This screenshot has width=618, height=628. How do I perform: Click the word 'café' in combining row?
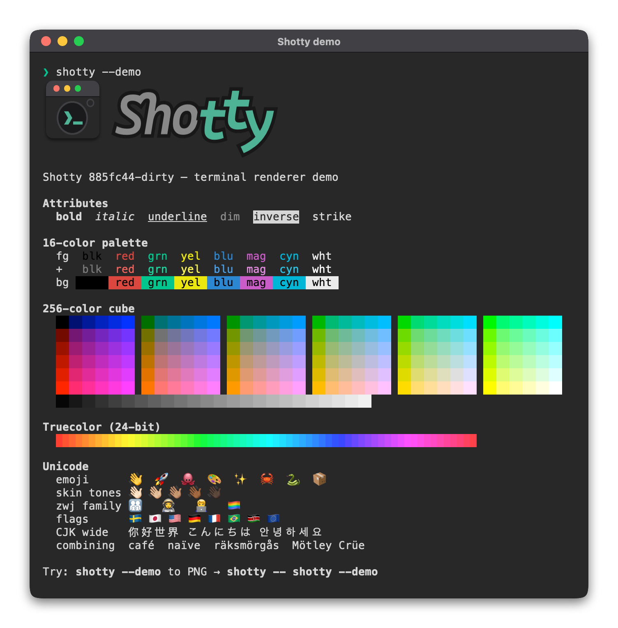(141, 545)
